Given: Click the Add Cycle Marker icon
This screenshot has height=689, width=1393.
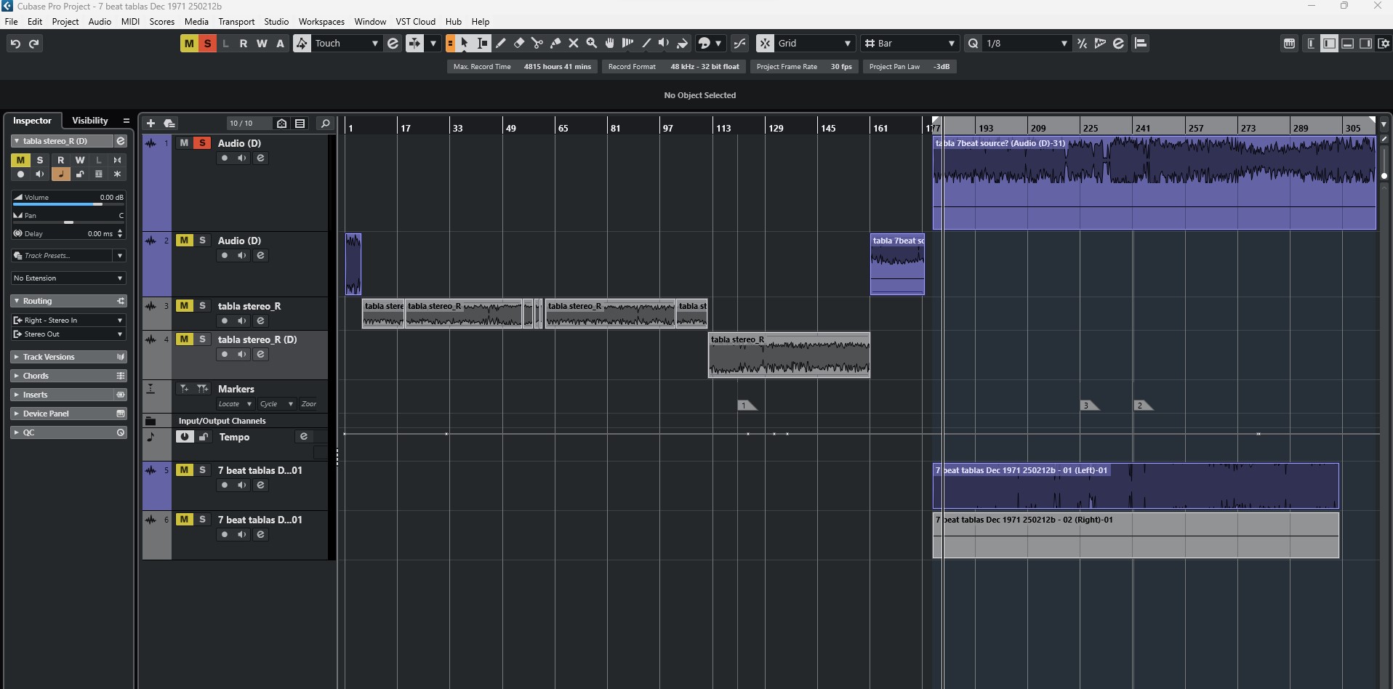Looking at the screenshot, I should point(202,389).
